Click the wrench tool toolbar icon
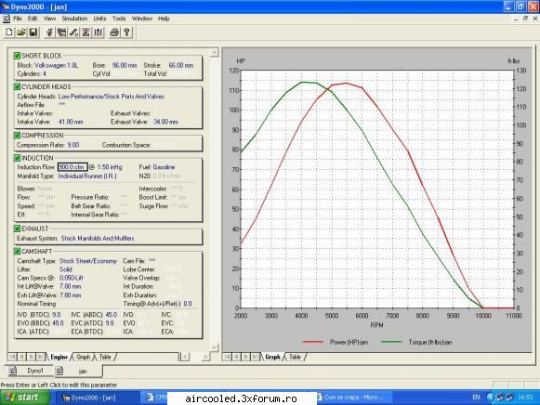 pos(74,33)
